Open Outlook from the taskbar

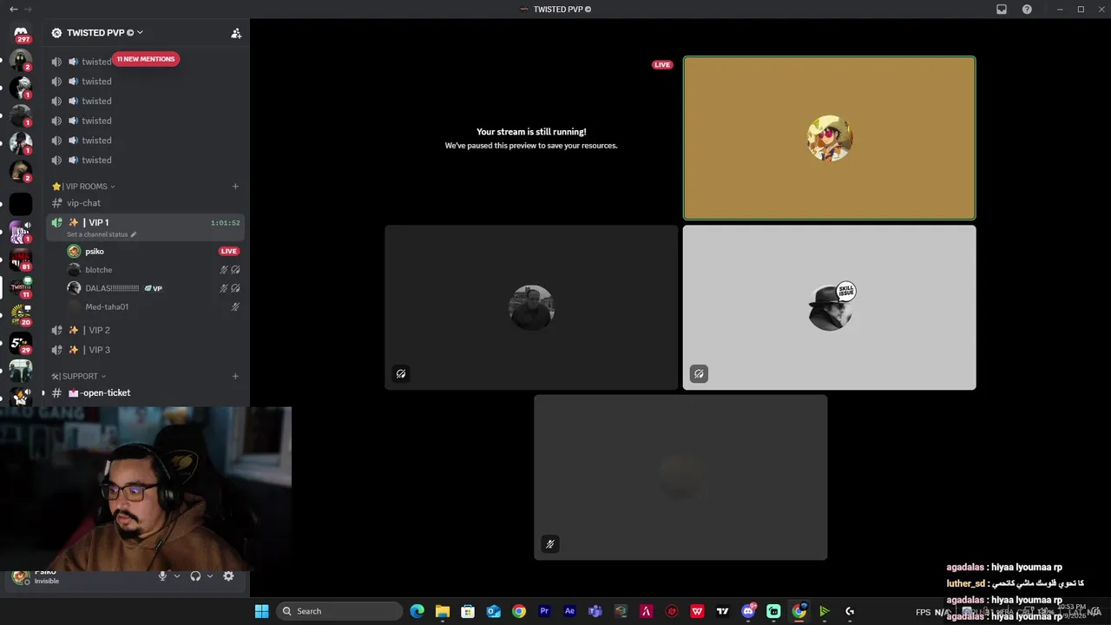point(493,611)
